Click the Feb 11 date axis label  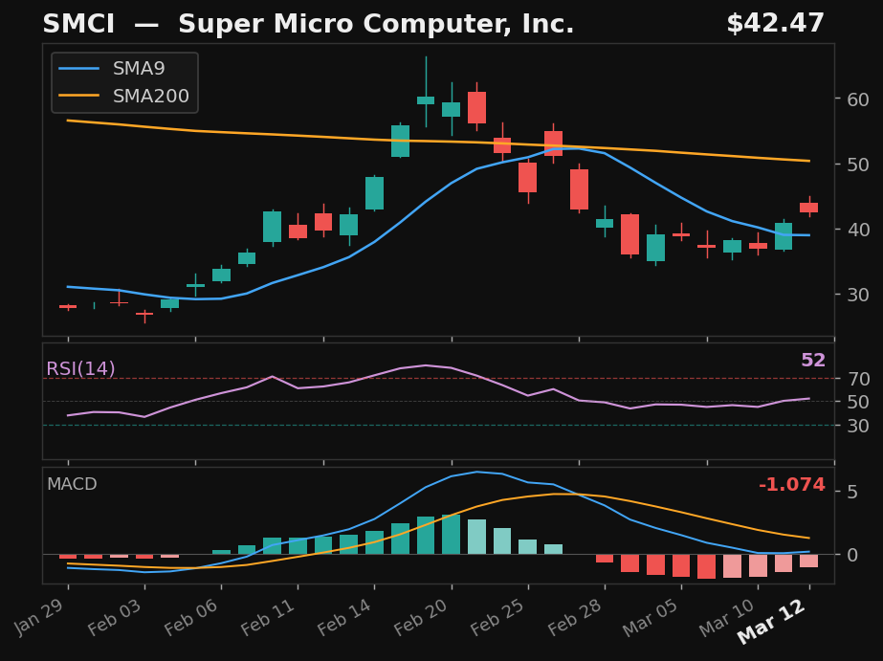point(270,617)
